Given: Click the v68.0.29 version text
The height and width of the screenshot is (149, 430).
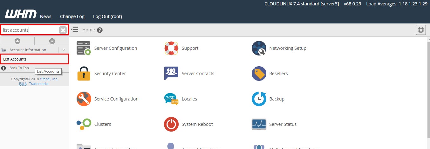Looking at the screenshot, I should 352,4.
